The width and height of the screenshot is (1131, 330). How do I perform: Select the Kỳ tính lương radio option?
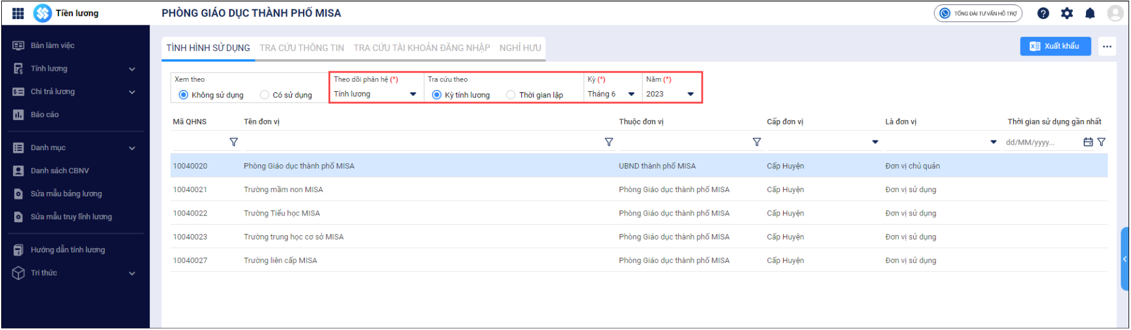pos(437,95)
